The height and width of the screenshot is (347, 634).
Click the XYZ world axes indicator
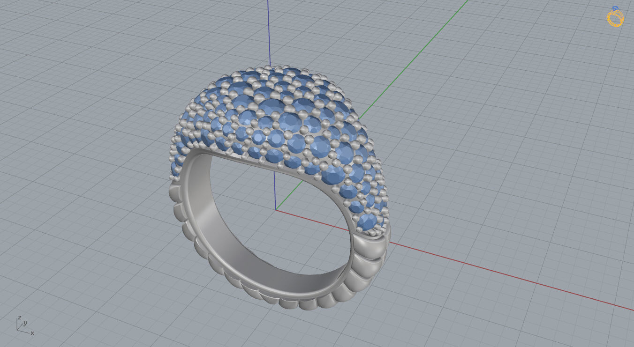pos(25,326)
